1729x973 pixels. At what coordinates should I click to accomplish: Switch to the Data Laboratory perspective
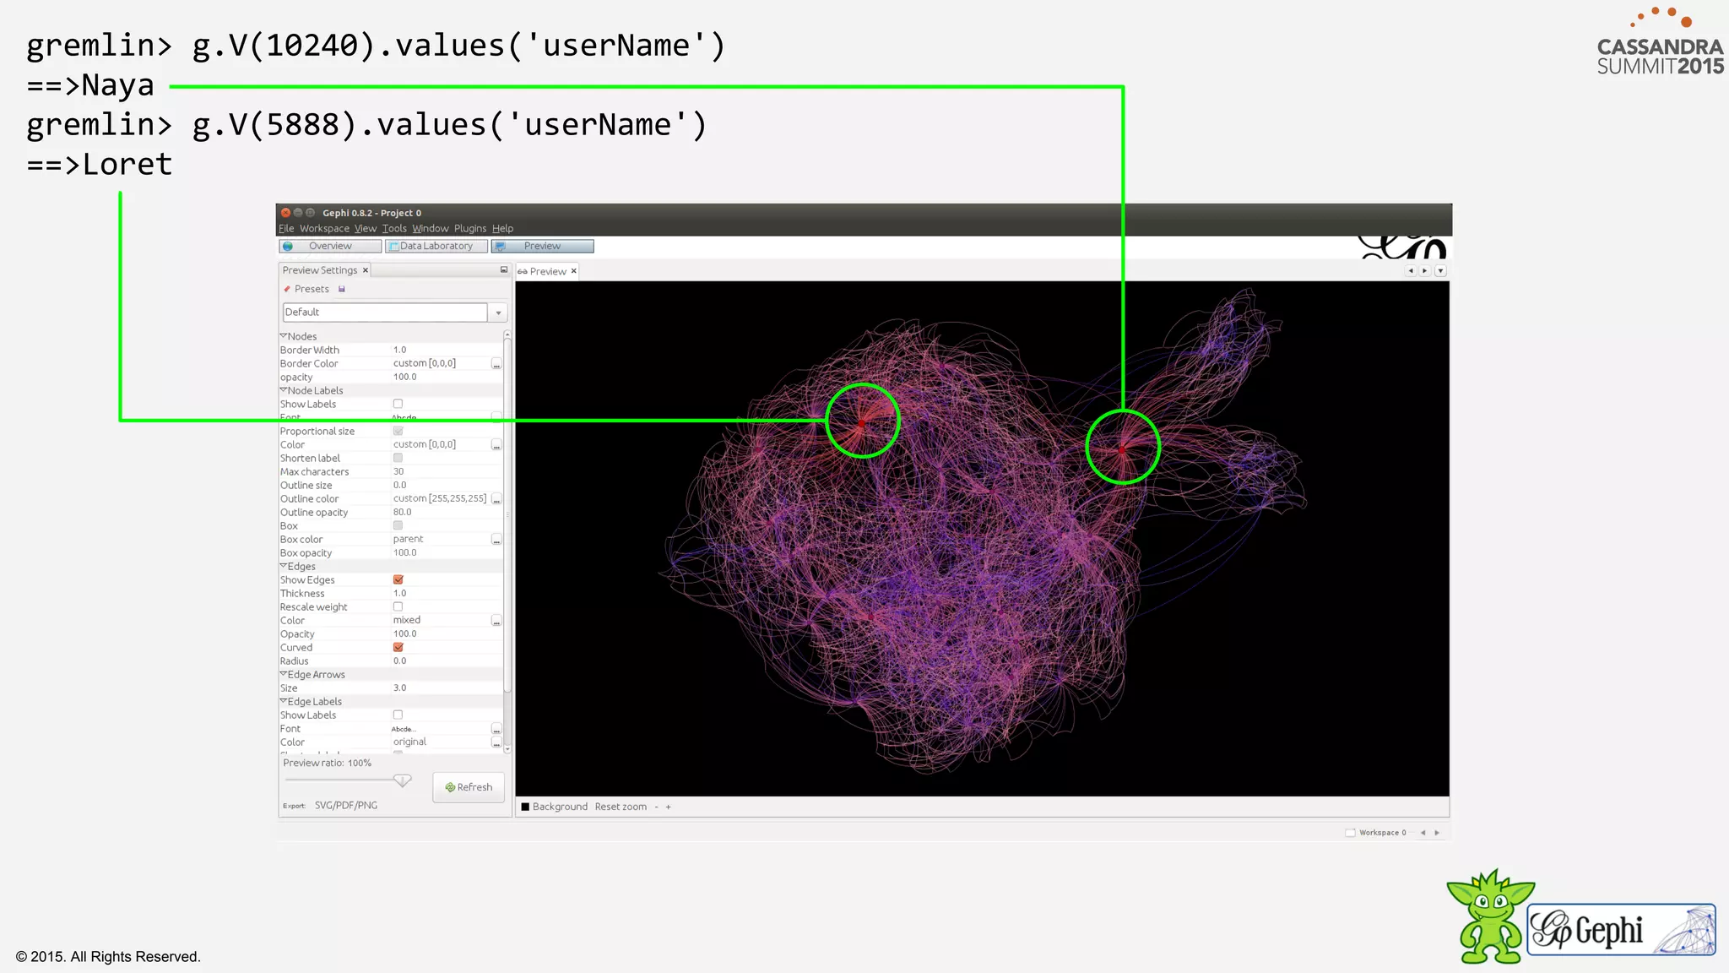click(x=436, y=247)
